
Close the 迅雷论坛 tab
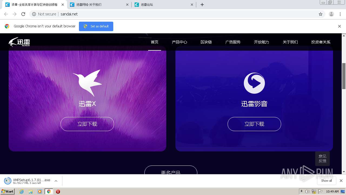(x=192, y=5)
